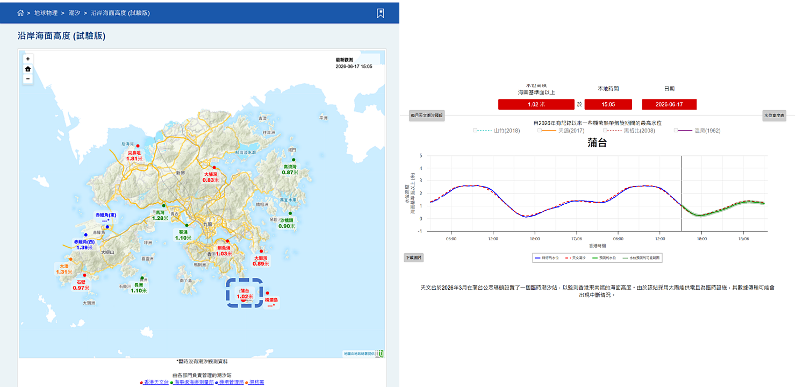Open the home icon in the breadcrumb
This screenshot has height=387, width=796.
coord(20,12)
